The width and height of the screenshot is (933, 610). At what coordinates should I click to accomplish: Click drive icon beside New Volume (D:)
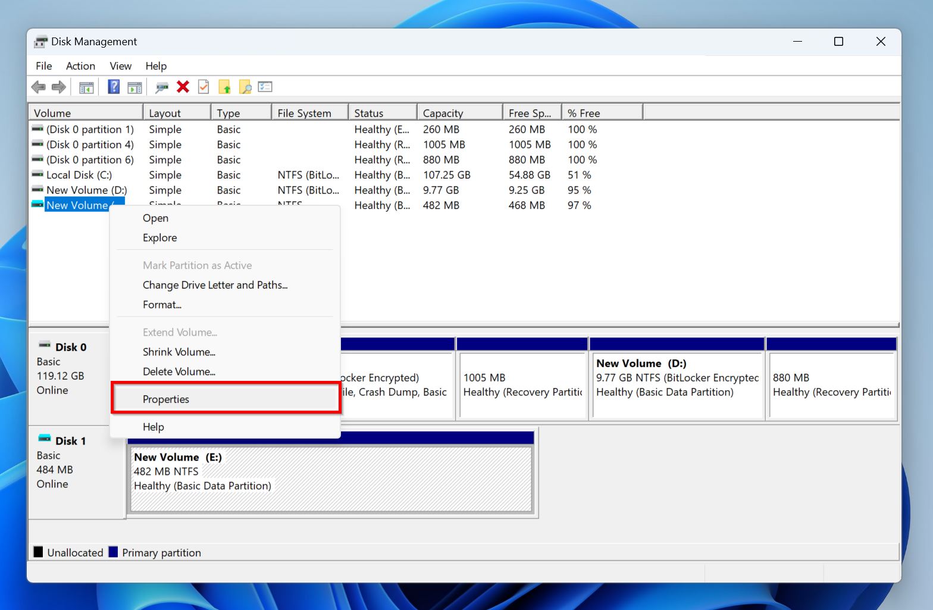(37, 189)
